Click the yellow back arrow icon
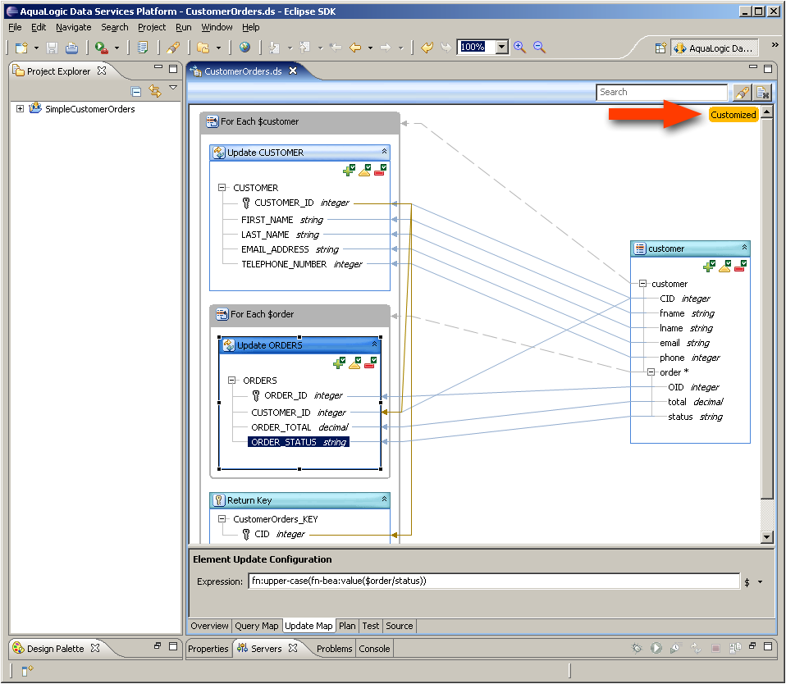Image resolution: width=786 pixels, height=684 pixels. [x=355, y=48]
